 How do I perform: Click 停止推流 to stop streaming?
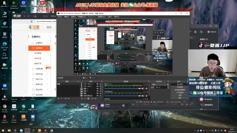pos(180,85)
